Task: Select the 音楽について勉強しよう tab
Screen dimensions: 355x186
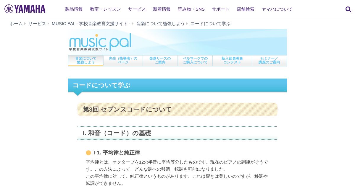Action: (86, 61)
